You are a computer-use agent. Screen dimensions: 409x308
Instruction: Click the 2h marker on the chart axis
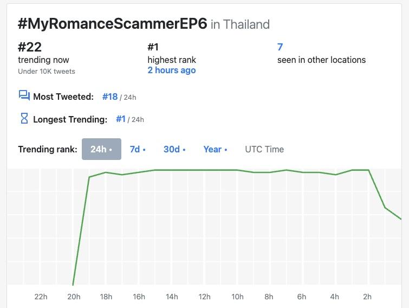[x=367, y=297]
